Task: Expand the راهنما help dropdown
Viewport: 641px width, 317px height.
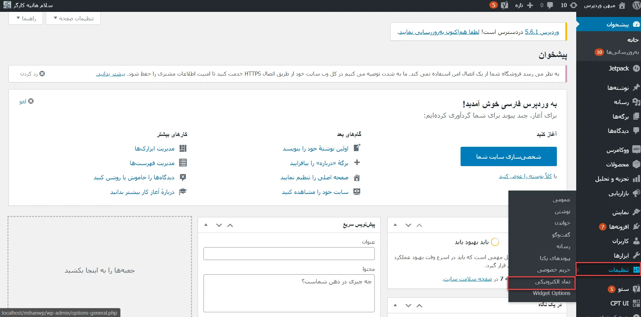Action: click(x=26, y=18)
